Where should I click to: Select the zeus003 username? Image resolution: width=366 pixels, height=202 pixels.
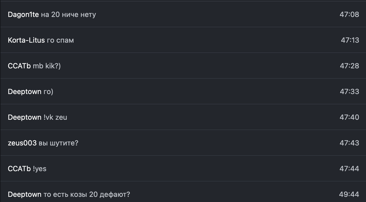coord(22,143)
